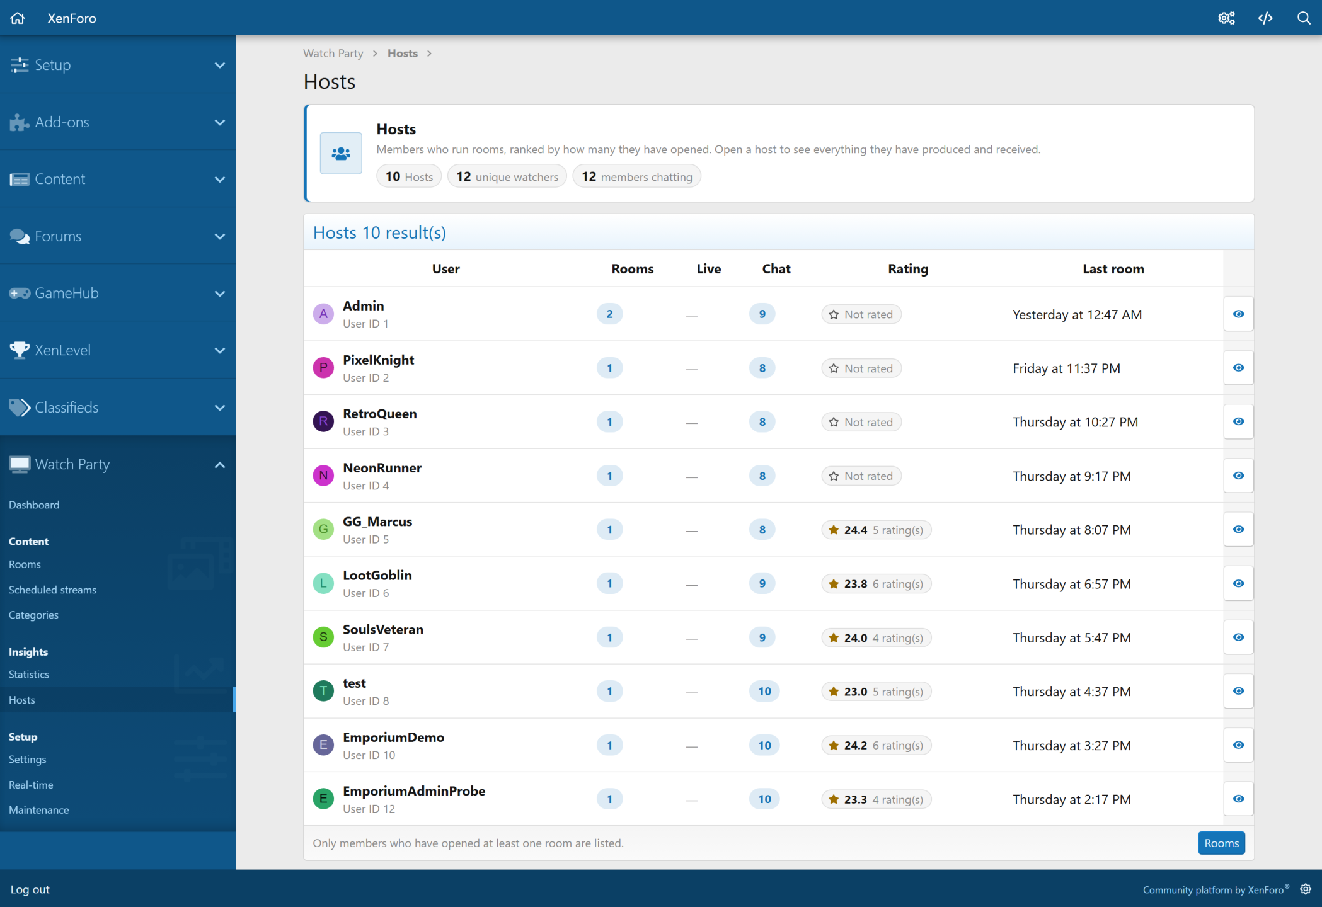Image resolution: width=1322 pixels, height=907 pixels.
Task: Click the eye icon for LootGoblin
Action: [1238, 583]
